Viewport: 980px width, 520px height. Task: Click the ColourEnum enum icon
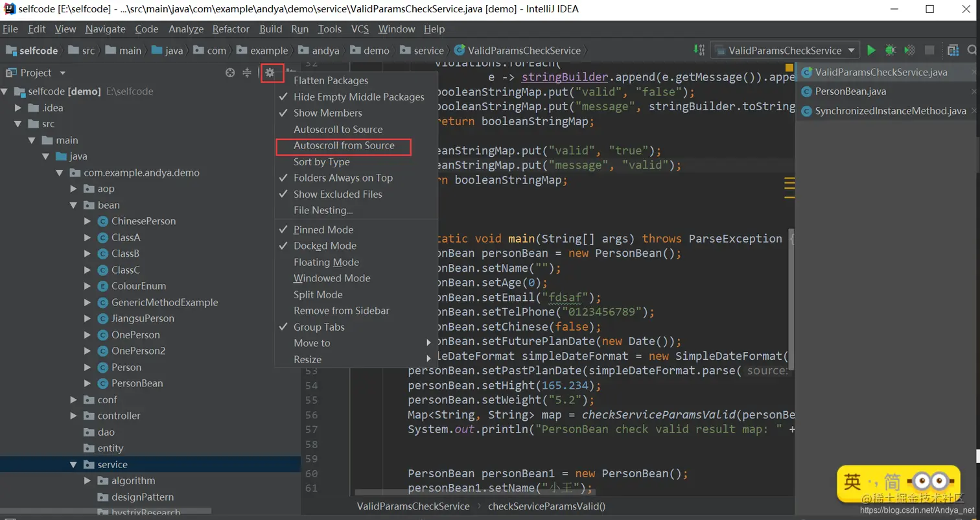(x=102, y=286)
